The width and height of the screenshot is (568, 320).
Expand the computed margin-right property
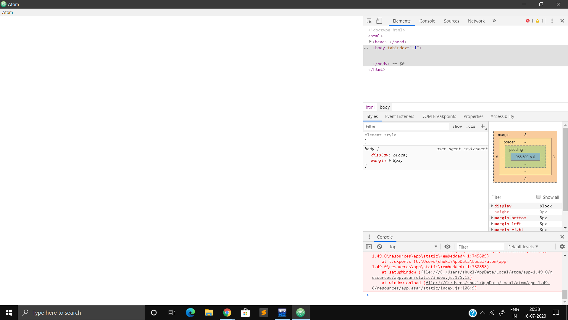[x=492, y=230]
